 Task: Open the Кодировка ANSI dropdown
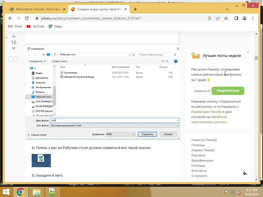(x=120, y=134)
